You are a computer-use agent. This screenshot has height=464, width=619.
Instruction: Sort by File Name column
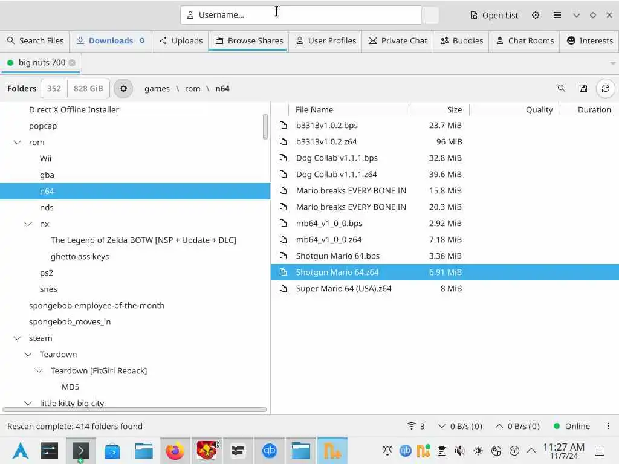(x=349, y=110)
